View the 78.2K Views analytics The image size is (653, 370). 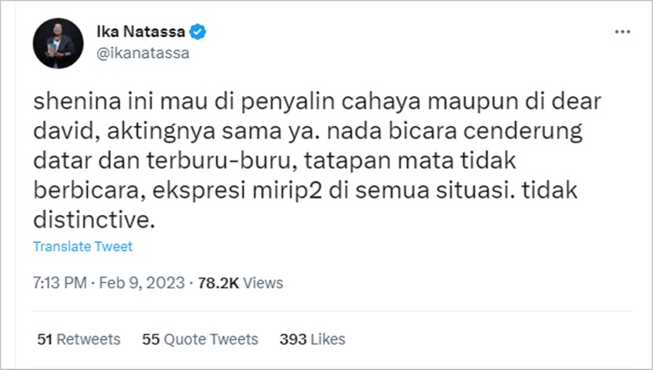(240, 283)
